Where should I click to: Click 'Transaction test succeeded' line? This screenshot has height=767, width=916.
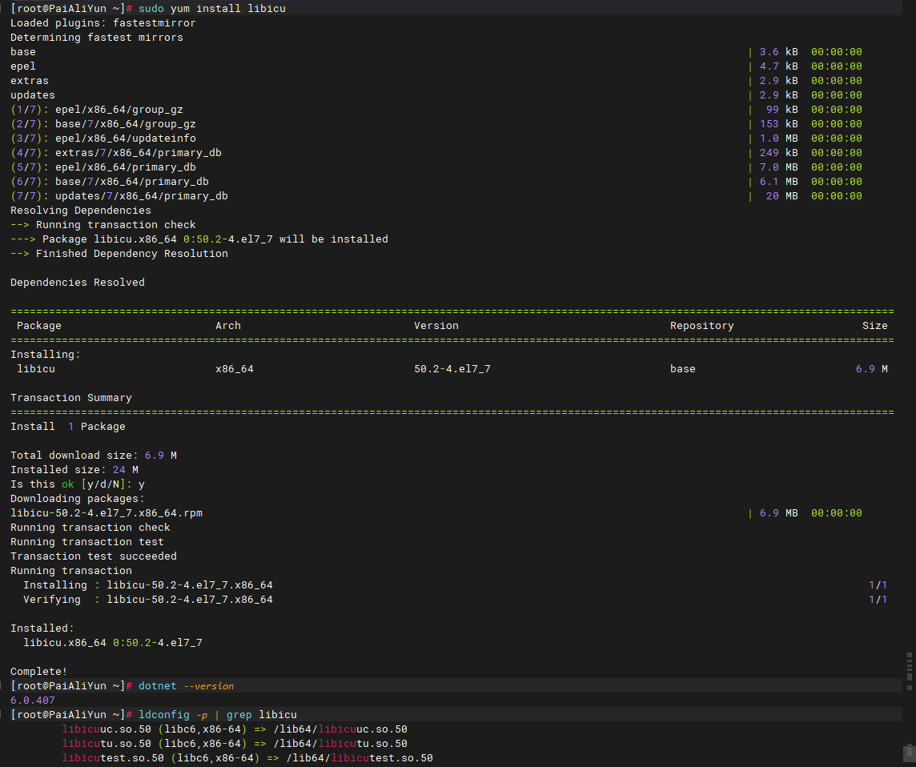click(x=94, y=556)
